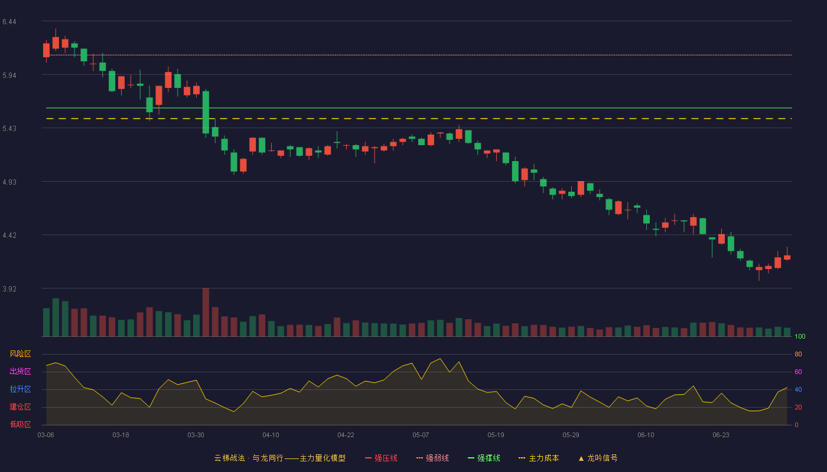Image resolution: width=827 pixels, height=472 pixels.
Task: Click the 5.94 price axis label
Action: point(9,76)
